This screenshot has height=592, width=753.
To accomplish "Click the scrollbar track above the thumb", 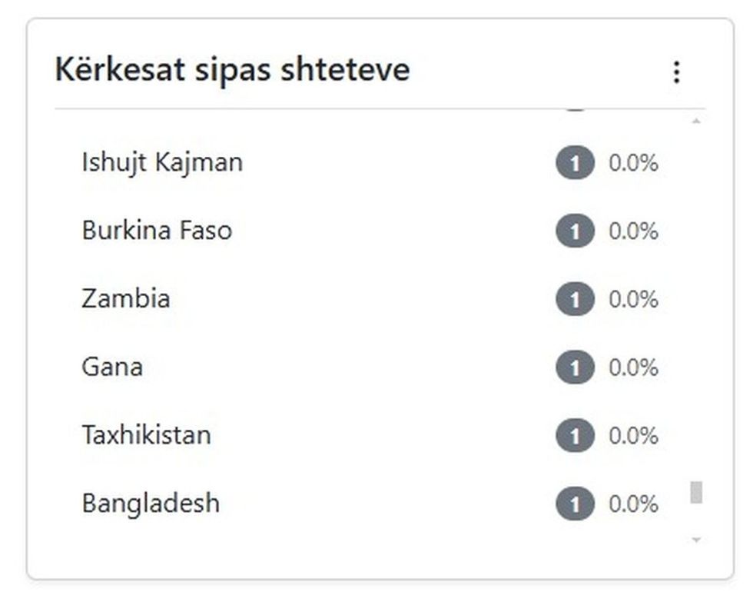I will point(696,308).
